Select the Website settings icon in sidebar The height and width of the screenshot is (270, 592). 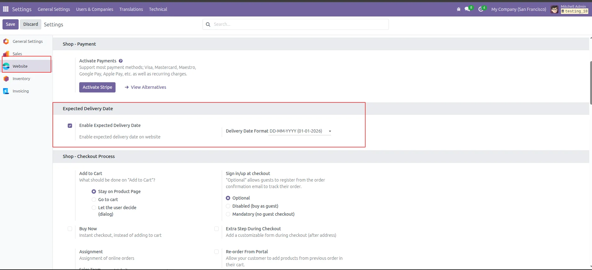click(6, 66)
